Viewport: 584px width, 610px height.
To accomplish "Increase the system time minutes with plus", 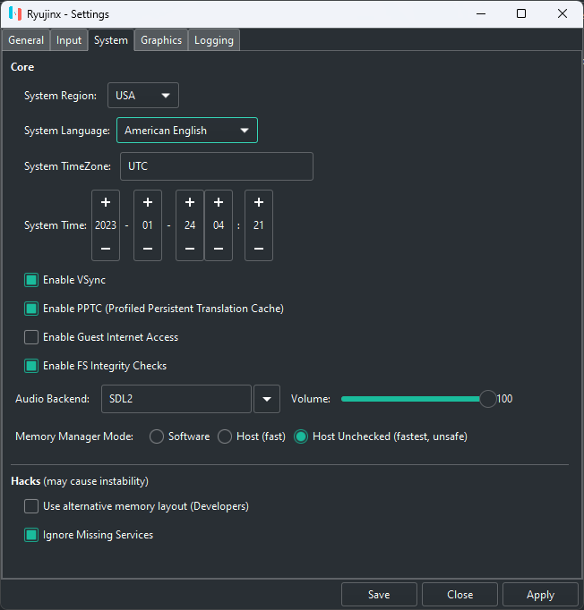I will pyautogui.click(x=259, y=202).
